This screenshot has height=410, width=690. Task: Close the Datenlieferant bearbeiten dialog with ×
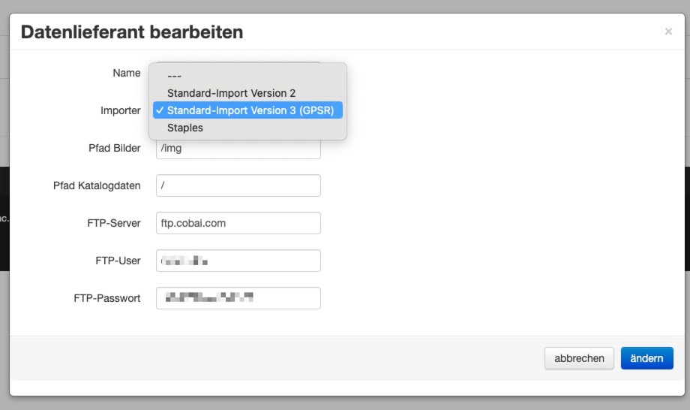668,32
